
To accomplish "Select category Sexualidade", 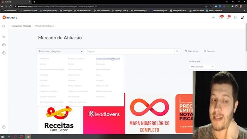I will click(74, 97).
